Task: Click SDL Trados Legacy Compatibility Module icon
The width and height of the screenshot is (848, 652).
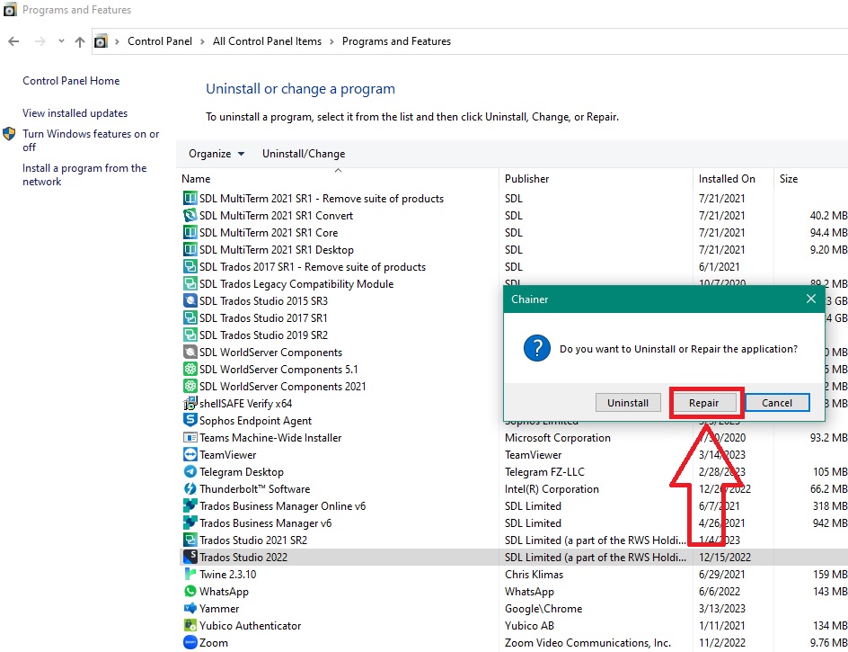Action: point(190,284)
